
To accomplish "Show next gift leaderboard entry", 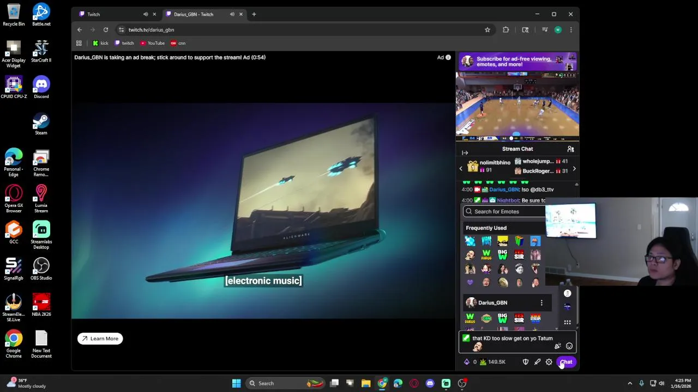I will pos(574,168).
